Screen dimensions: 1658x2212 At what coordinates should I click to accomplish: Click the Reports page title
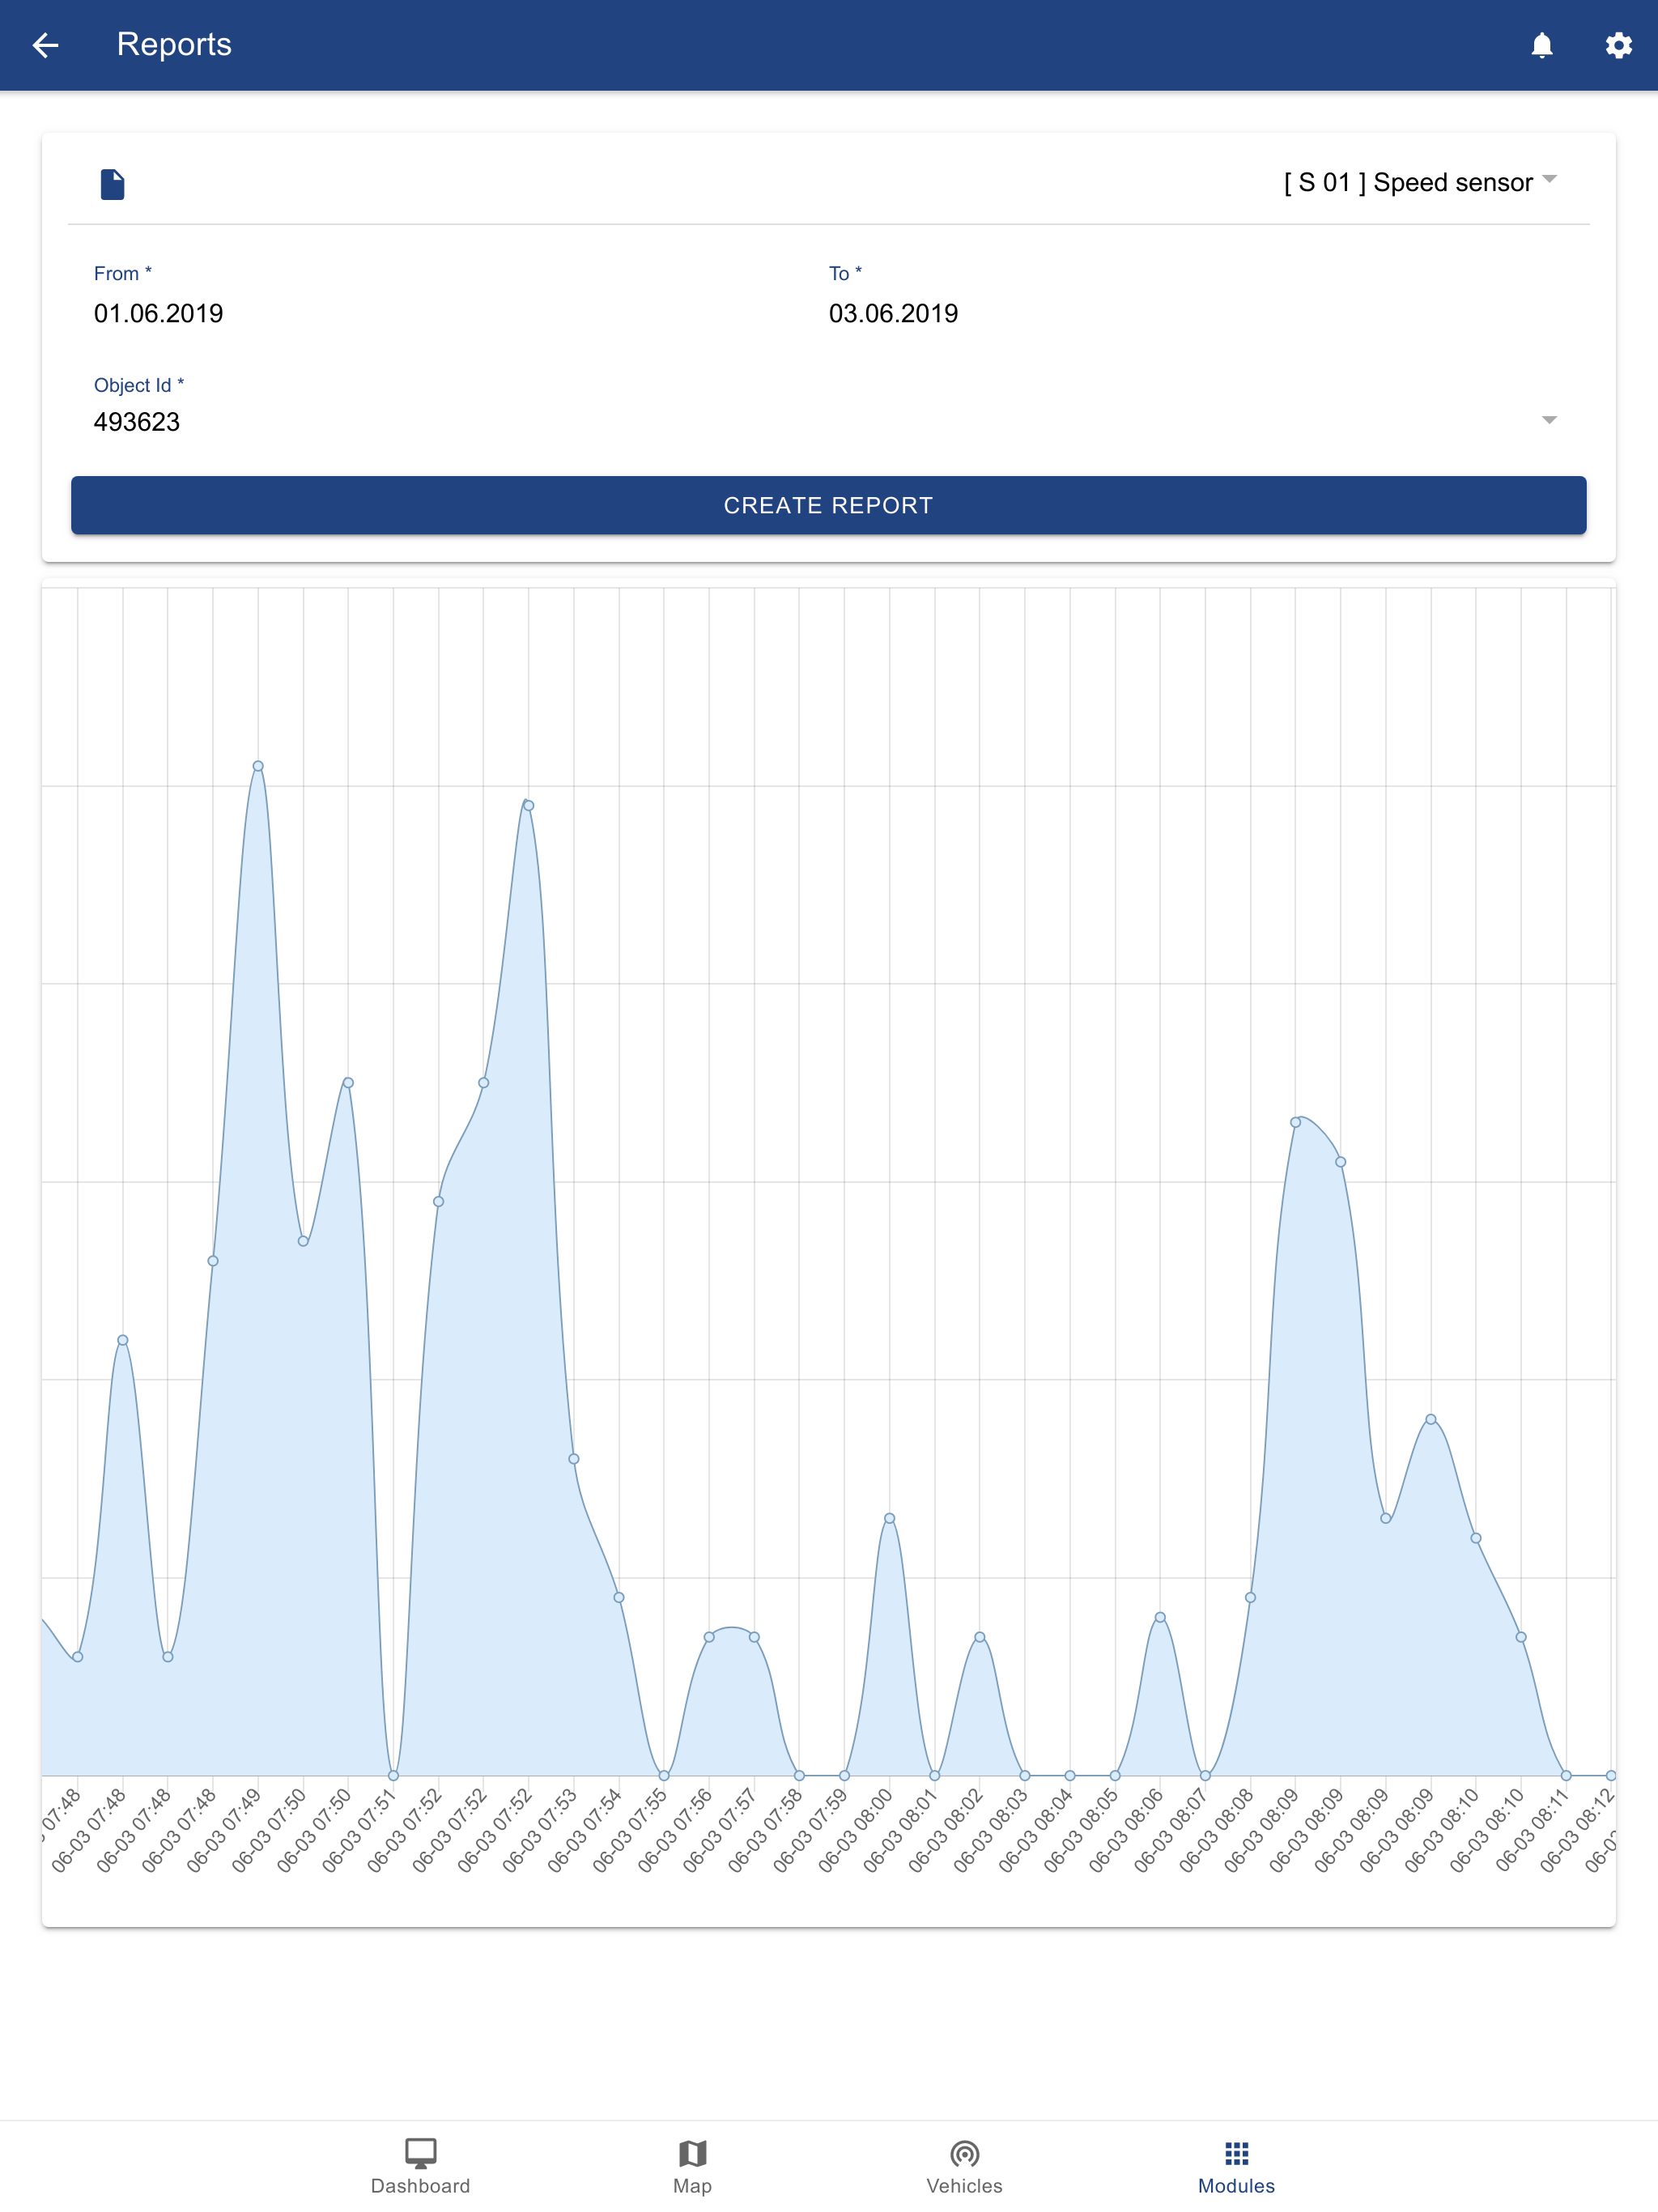pyautogui.click(x=174, y=44)
